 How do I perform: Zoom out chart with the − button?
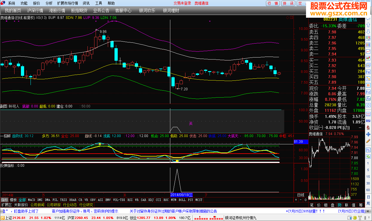click(x=301, y=200)
